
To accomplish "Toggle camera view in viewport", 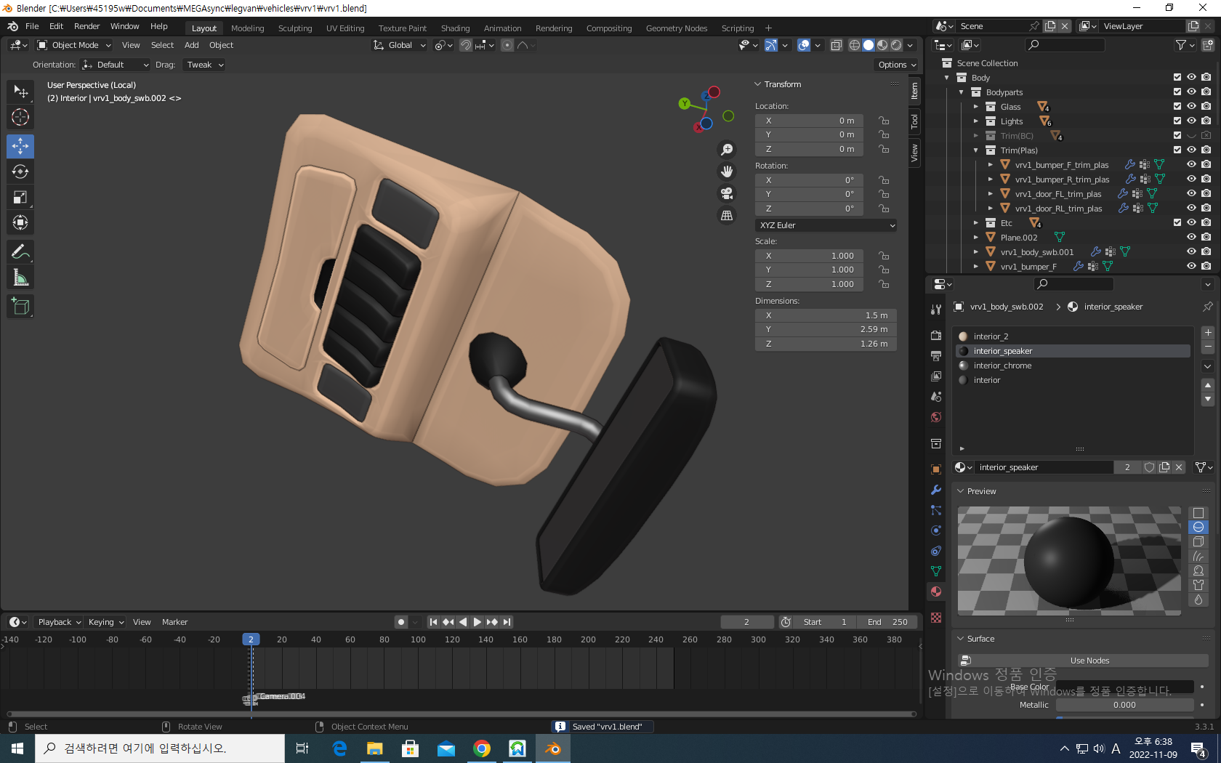I will coord(726,193).
